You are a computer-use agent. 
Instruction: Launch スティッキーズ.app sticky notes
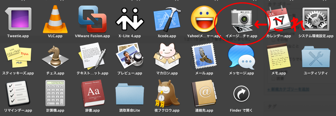(x=18, y=56)
